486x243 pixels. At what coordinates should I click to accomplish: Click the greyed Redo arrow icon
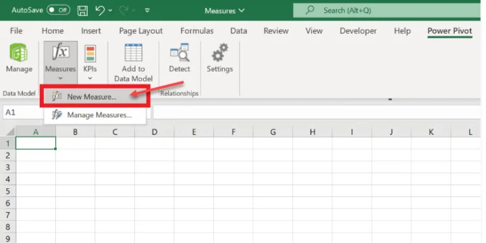[124, 10]
